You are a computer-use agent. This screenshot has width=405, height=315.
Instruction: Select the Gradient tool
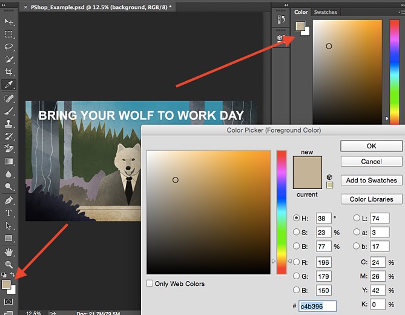pyautogui.click(x=8, y=162)
